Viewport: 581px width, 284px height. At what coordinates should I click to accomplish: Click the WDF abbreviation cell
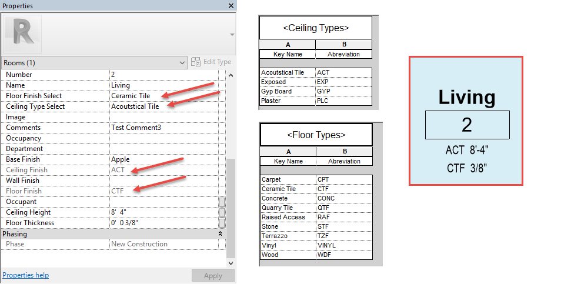coord(344,255)
